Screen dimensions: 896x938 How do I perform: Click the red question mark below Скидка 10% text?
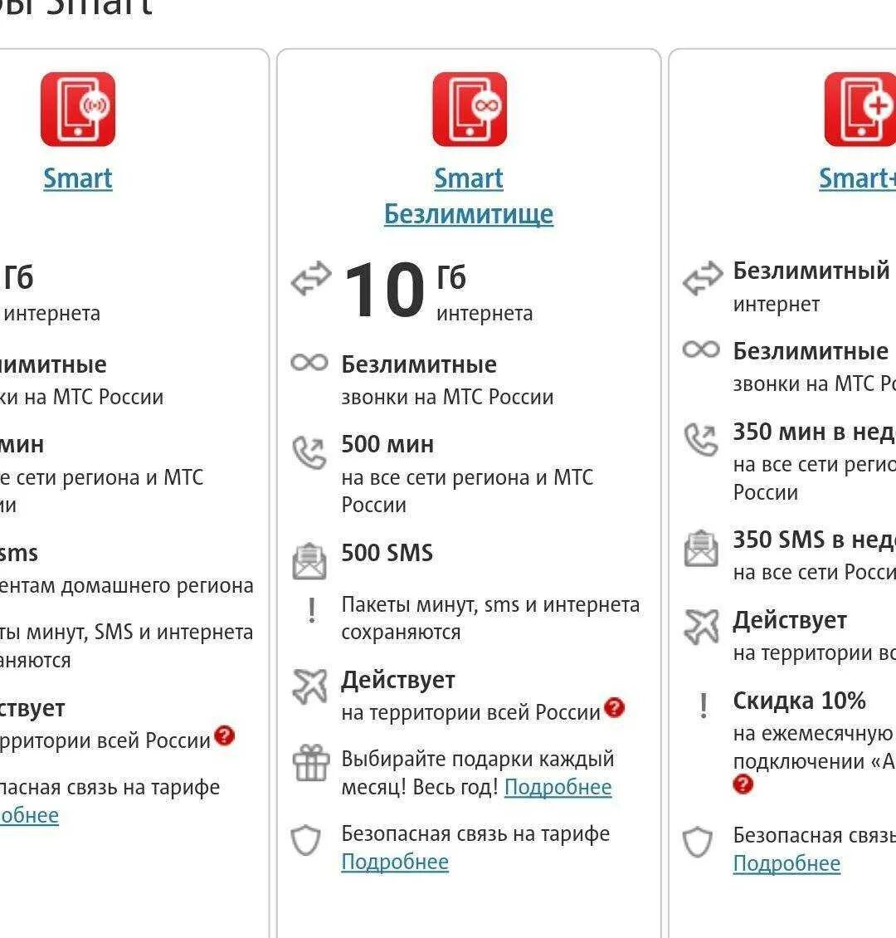pyautogui.click(x=743, y=784)
